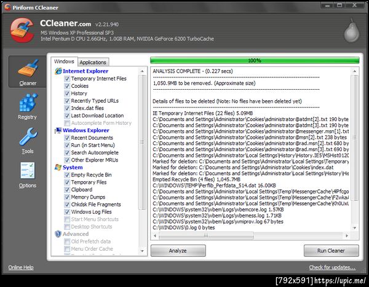The image size is (369, 287).
Task: Click the options list scroll down arrow
Action: click(x=142, y=251)
